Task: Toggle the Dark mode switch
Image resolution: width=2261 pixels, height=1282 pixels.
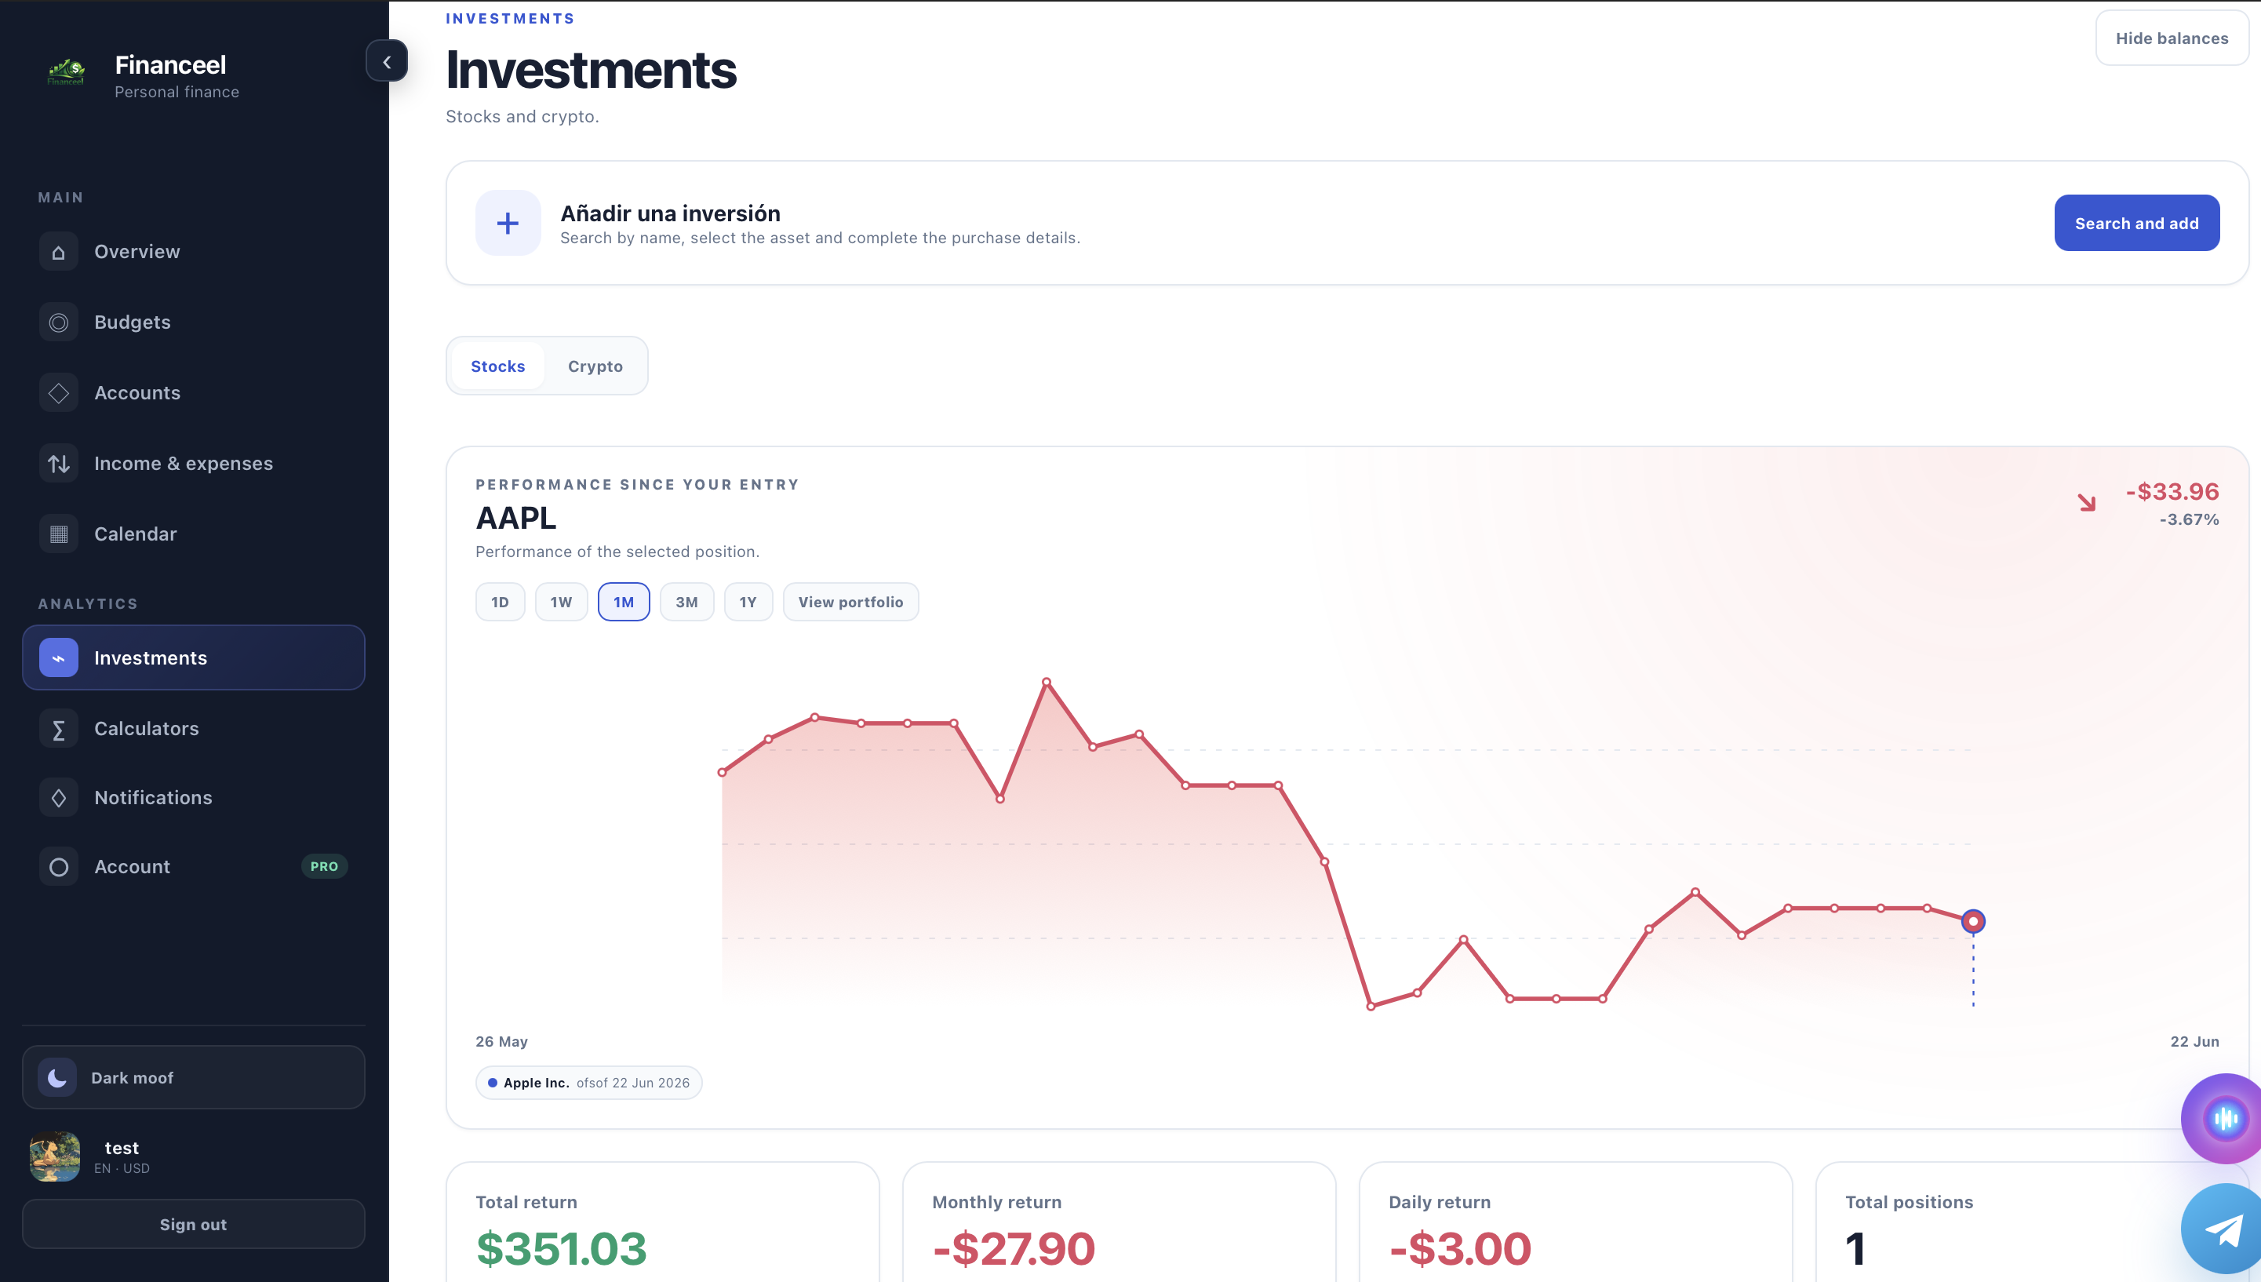Action: pos(194,1078)
